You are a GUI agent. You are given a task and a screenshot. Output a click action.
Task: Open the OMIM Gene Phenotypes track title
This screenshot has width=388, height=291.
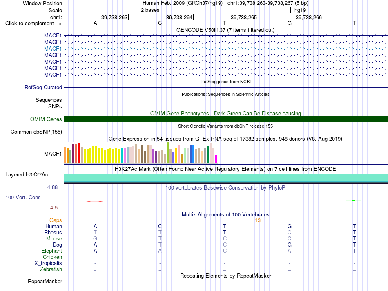click(x=225, y=113)
